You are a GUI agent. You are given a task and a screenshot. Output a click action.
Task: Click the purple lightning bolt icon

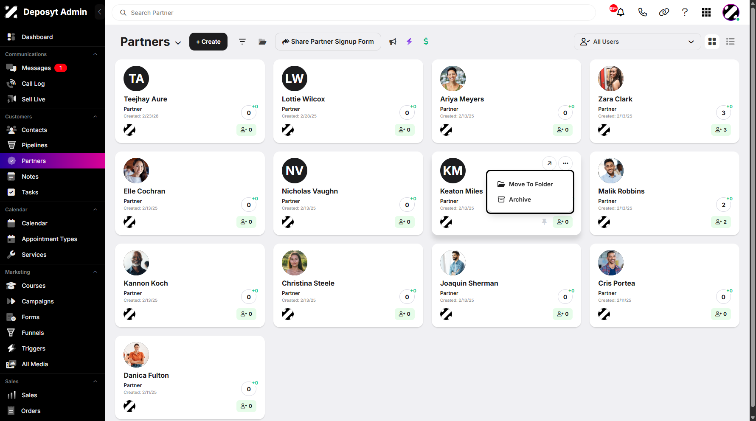pos(409,42)
